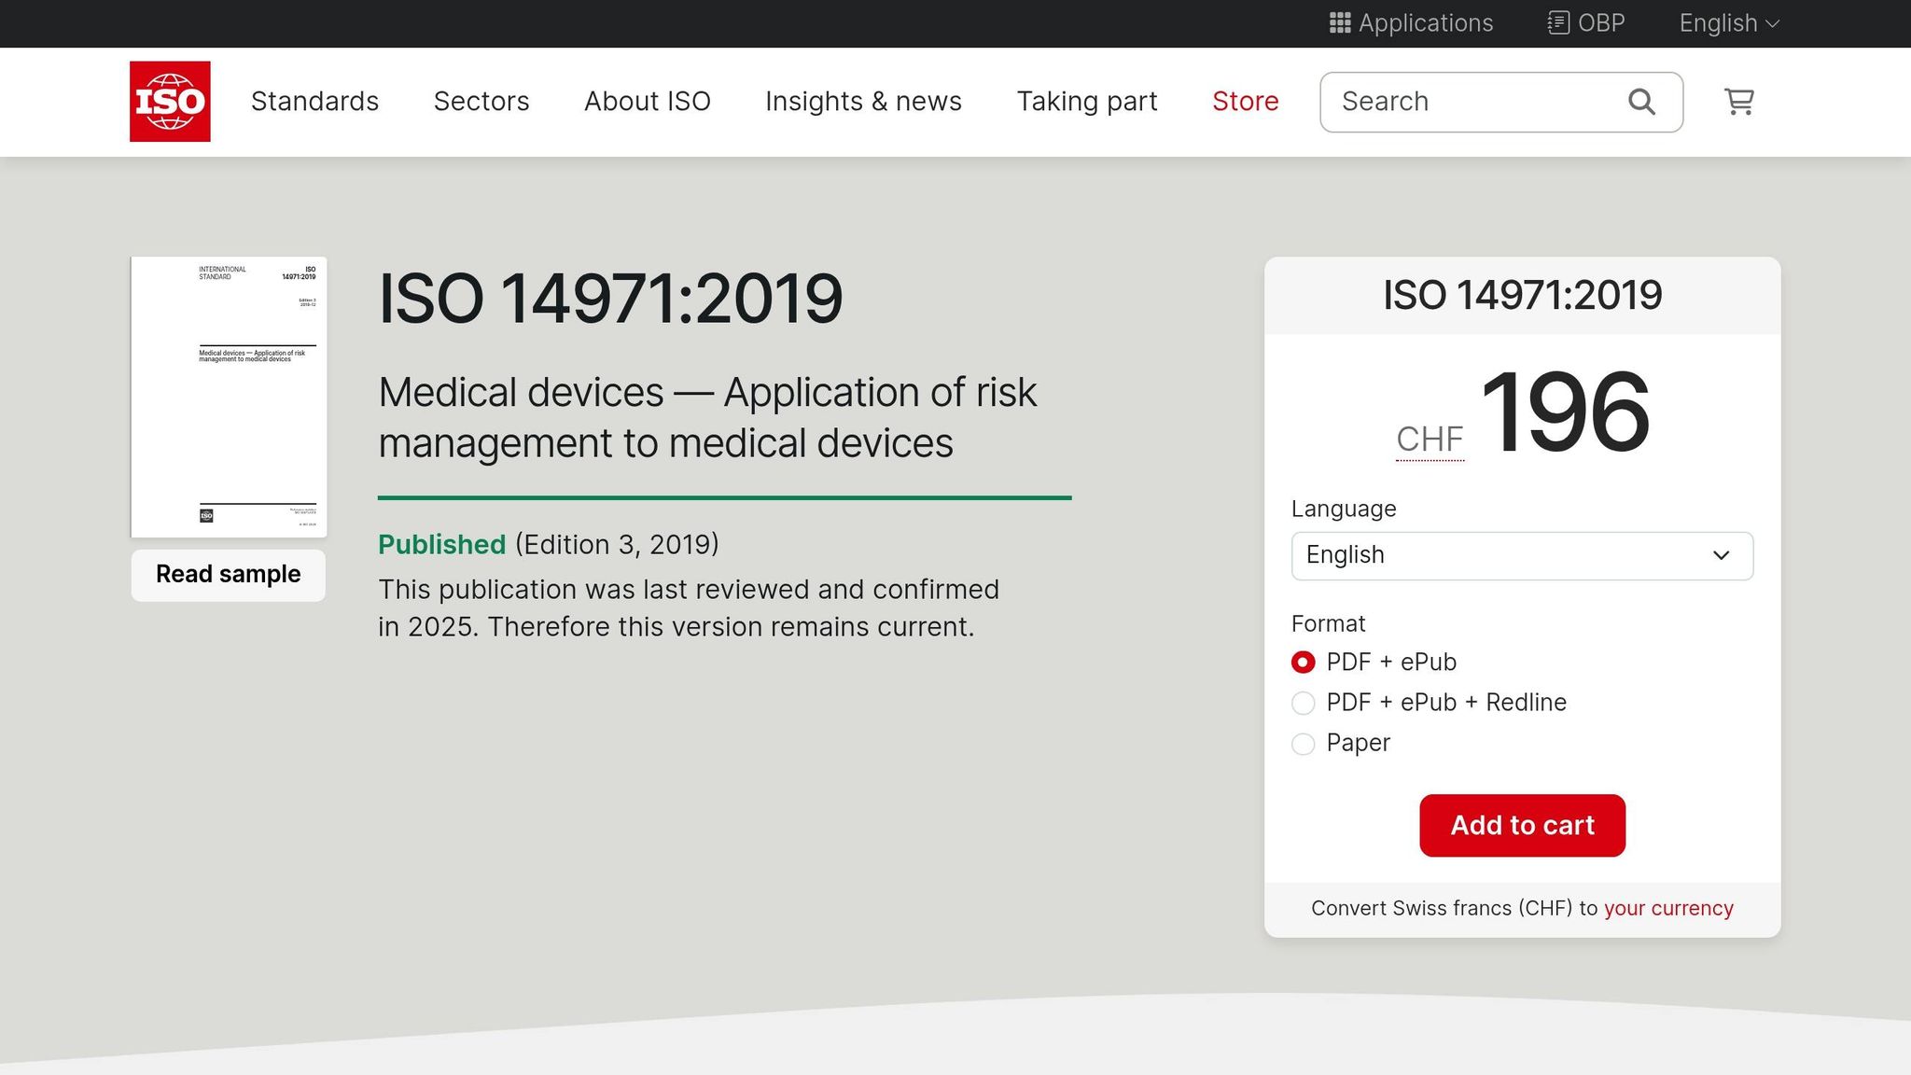Viewport: 1911px width, 1075px height.
Task: Click the OBP icon in the top bar
Action: 1558,22
